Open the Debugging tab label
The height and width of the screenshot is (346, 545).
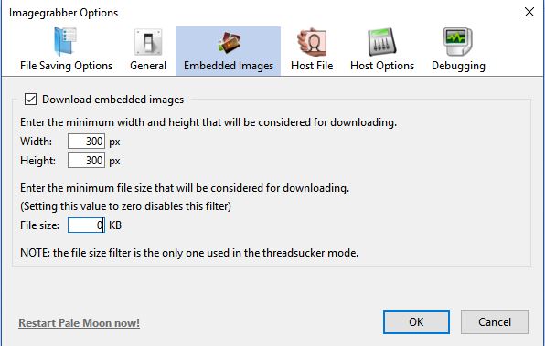click(458, 66)
